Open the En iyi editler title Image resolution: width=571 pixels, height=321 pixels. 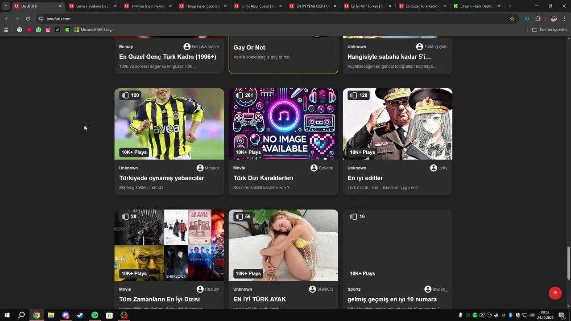pyautogui.click(x=365, y=178)
